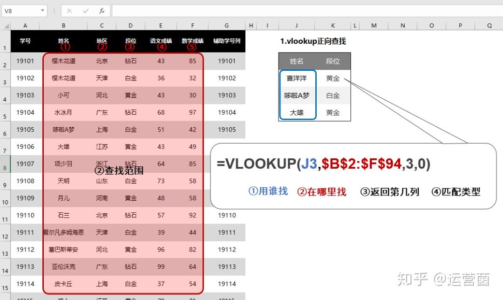Select the 姓名 header cell in row 1
The width and height of the screenshot is (503, 300).
[x=63, y=42]
